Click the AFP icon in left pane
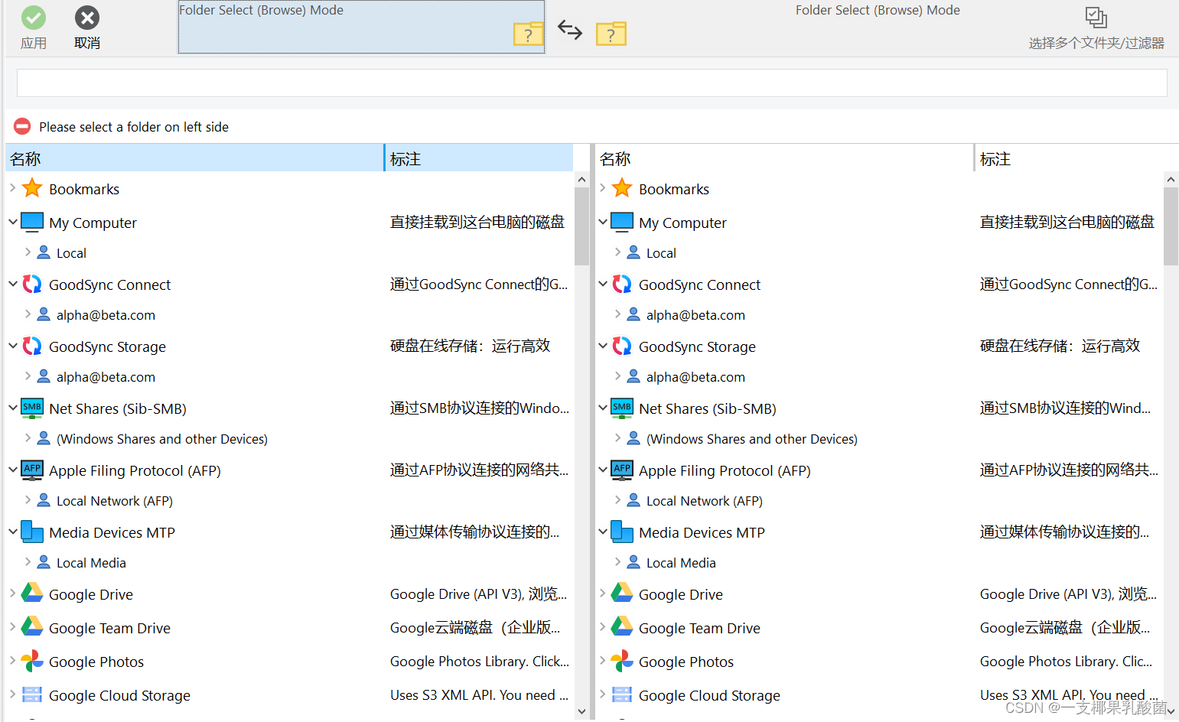This screenshot has height=722, width=1179. [32, 470]
